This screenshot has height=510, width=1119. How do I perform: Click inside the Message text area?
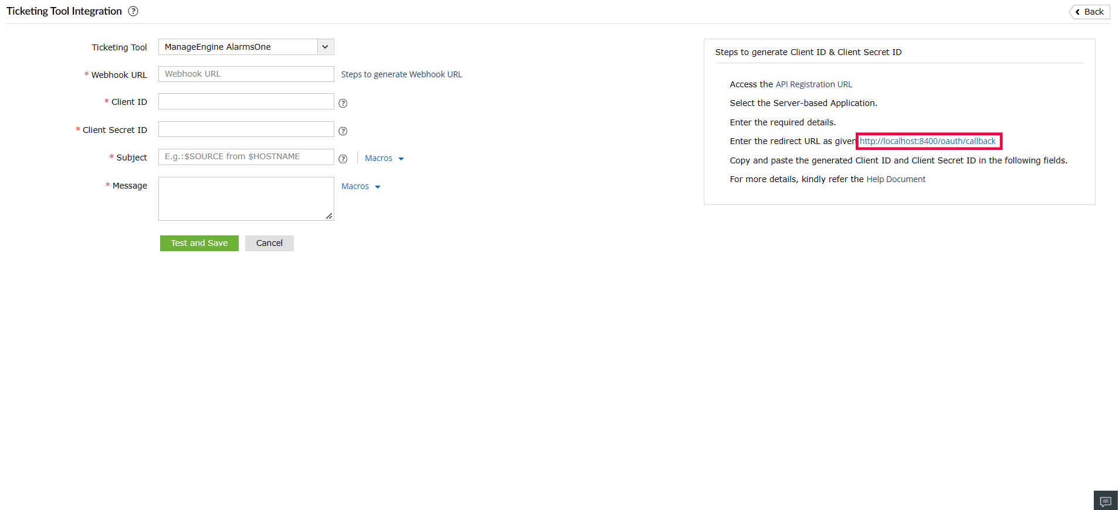tap(246, 199)
